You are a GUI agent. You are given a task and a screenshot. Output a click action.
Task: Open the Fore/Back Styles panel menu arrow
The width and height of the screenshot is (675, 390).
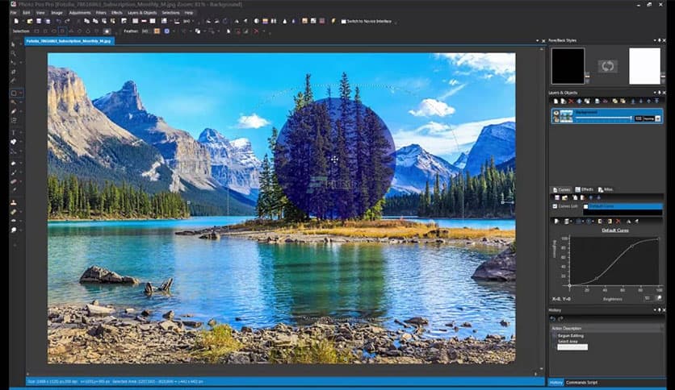654,40
